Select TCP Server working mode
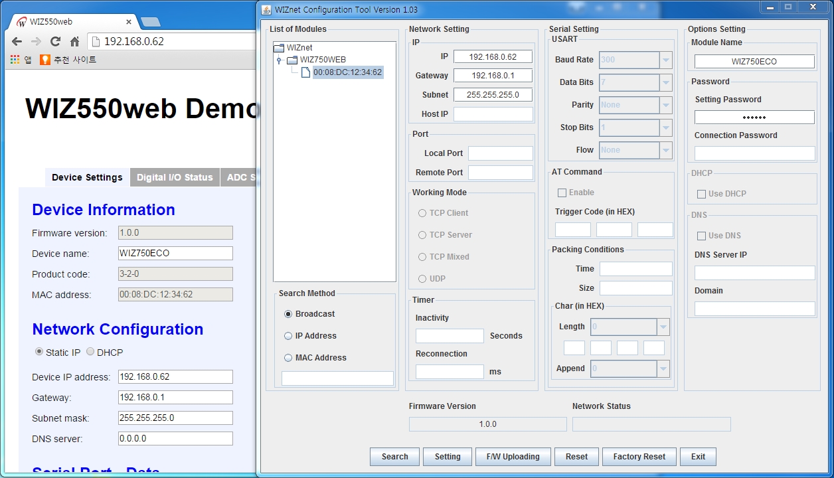This screenshot has width=834, height=478. tap(422, 235)
